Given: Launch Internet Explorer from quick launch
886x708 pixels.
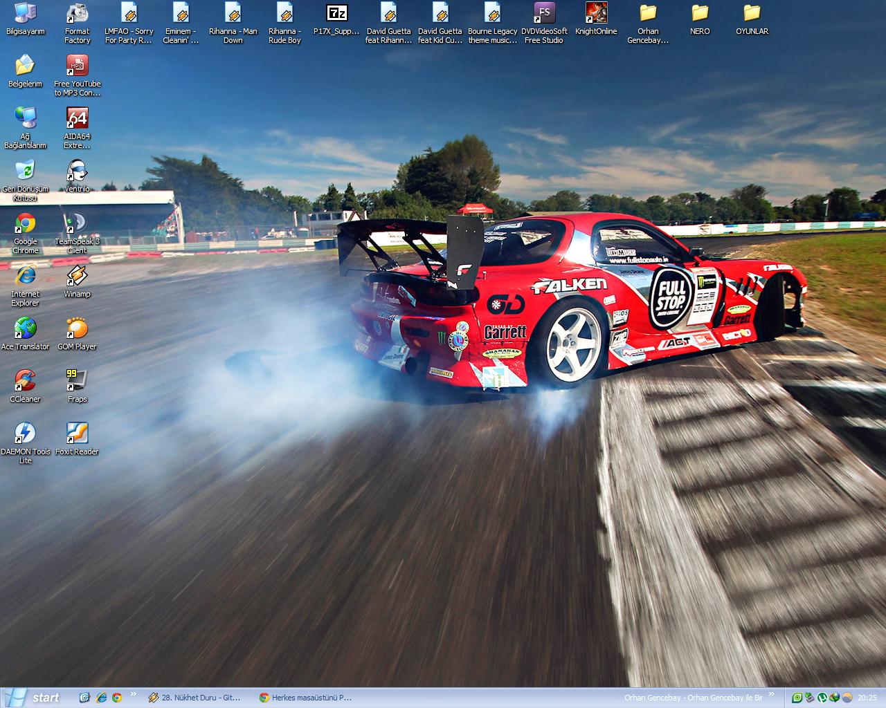Looking at the screenshot, I should tap(101, 698).
